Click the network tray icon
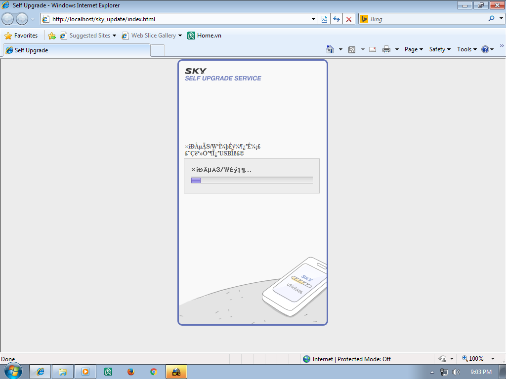The image size is (506, 379). click(x=444, y=372)
